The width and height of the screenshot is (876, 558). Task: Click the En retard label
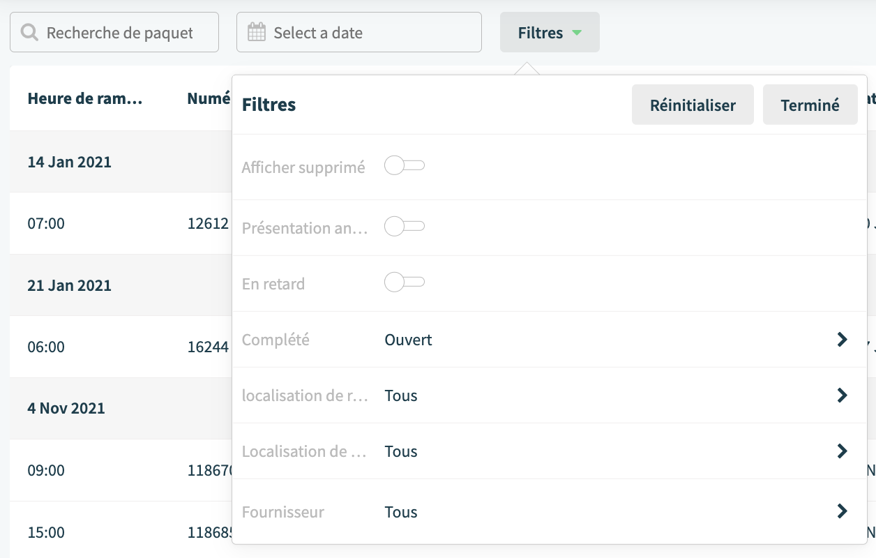pos(273,284)
